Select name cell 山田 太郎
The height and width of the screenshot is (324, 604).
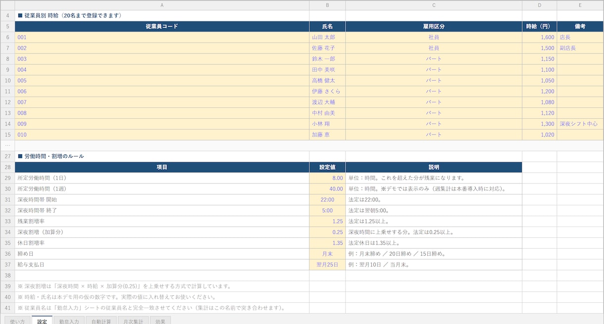coord(327,37)
